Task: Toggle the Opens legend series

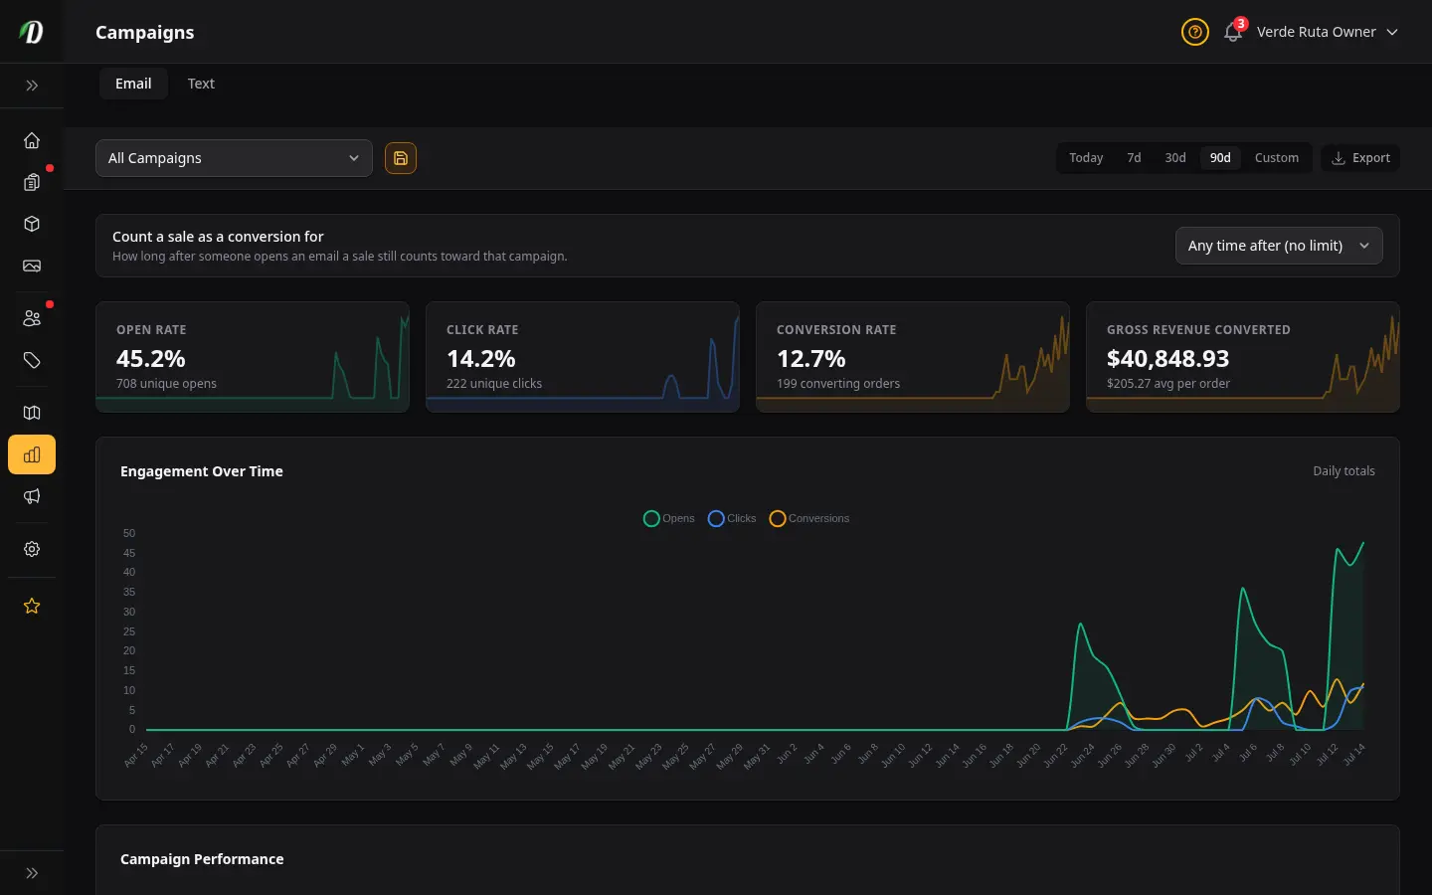Action: (x=669, y=518)
